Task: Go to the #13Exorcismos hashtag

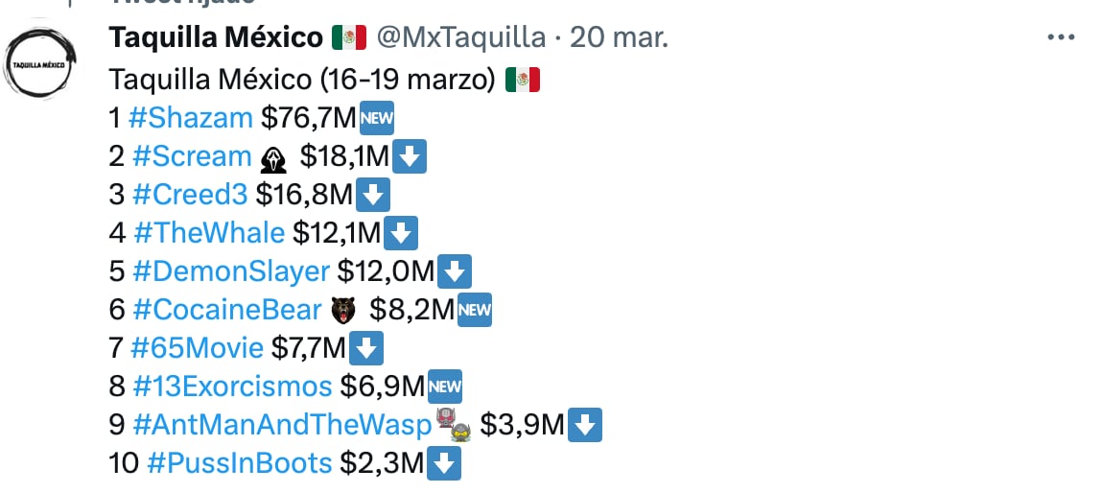Action: 232,387
